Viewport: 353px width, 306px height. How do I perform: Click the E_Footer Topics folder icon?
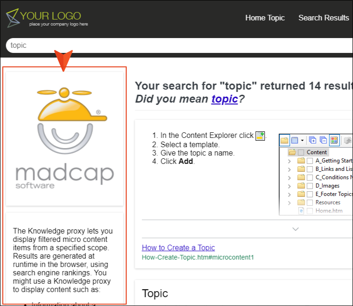click(x=301, y=194)
